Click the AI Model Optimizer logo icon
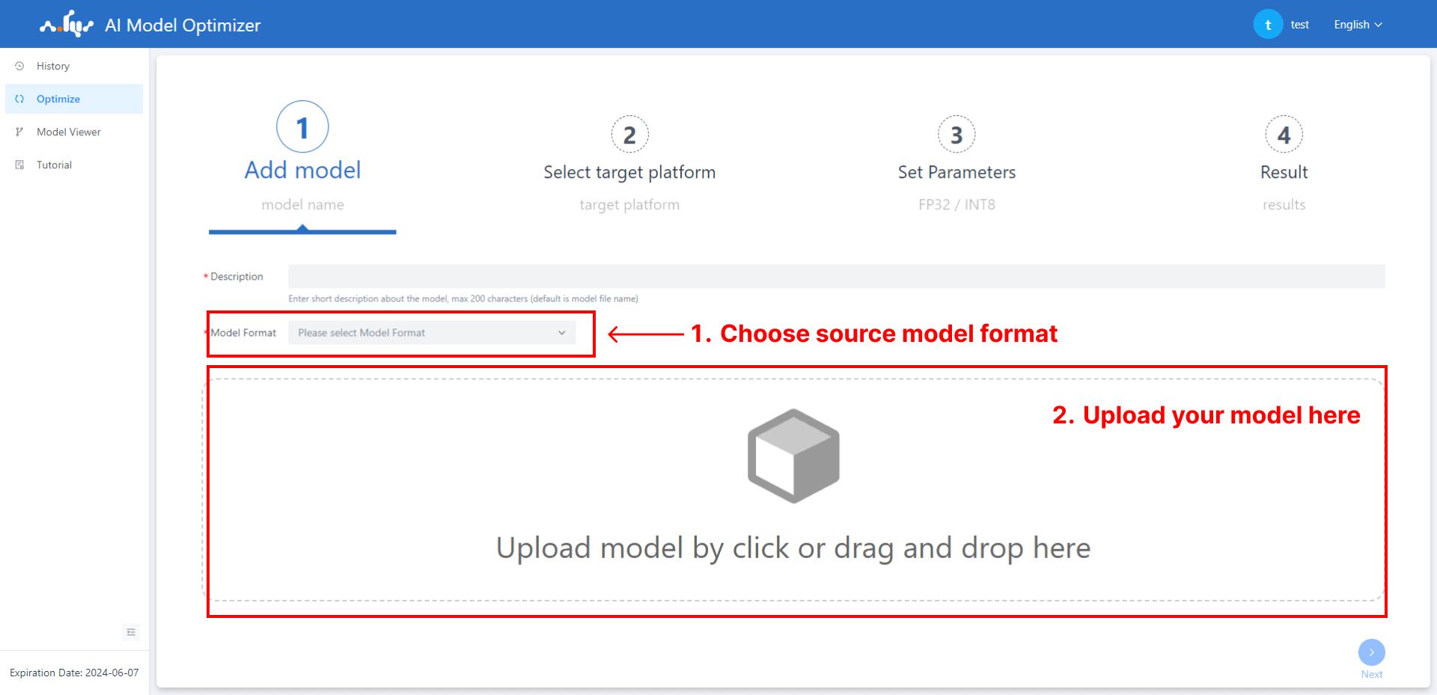1437x695 pixels. click(67, 25)
